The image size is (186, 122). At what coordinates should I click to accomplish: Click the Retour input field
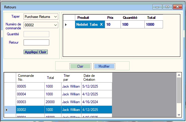(x=36, y=42)
